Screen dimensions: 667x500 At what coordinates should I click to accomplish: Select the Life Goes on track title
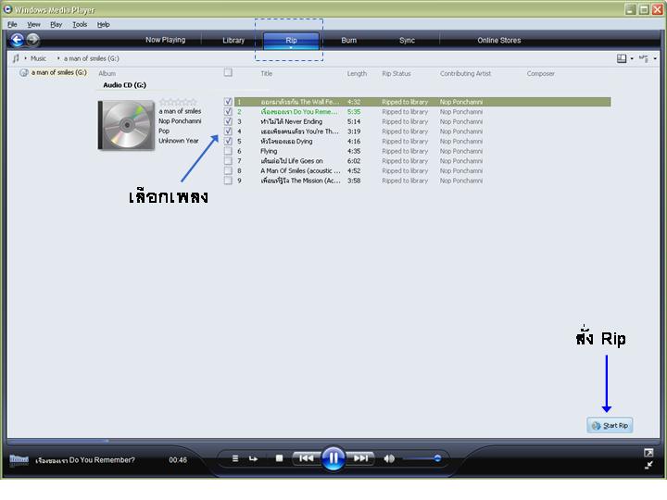292,161
